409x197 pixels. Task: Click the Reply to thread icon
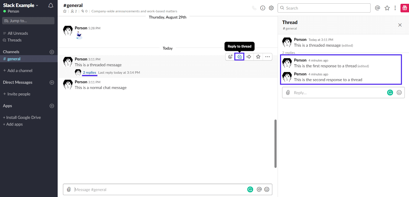click(x=239, y=57)
